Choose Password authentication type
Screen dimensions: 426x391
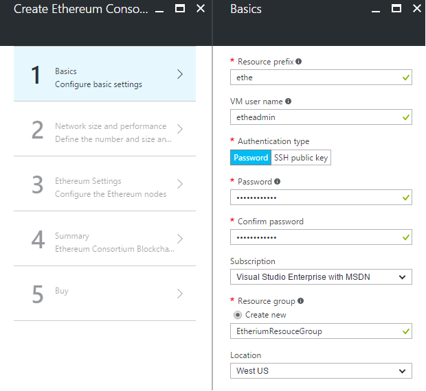[x=251, y=158]
